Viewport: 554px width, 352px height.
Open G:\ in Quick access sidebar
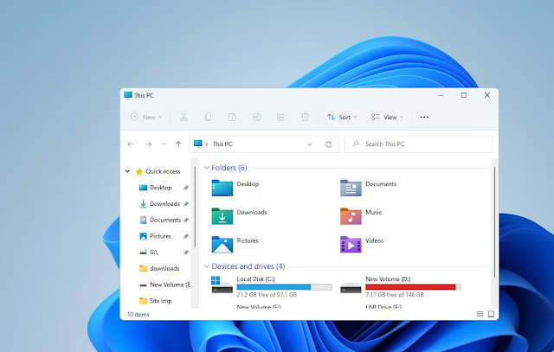154,252
